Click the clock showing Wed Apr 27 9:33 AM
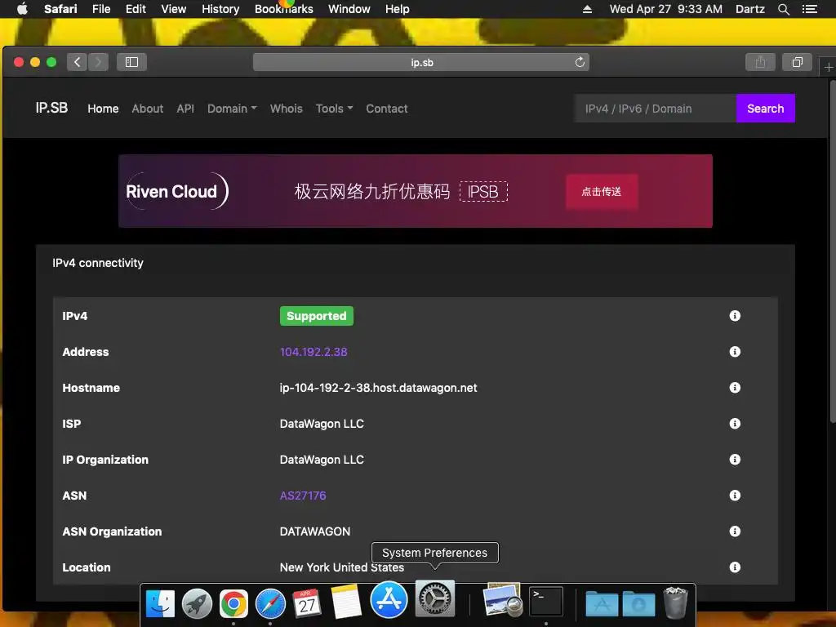 (x=666, y=9)
